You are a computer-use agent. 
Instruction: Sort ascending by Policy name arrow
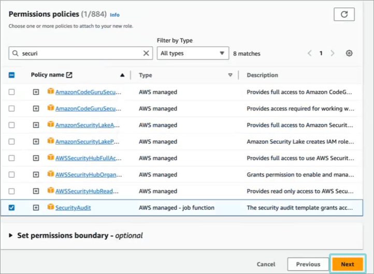[x=122, y=75]
